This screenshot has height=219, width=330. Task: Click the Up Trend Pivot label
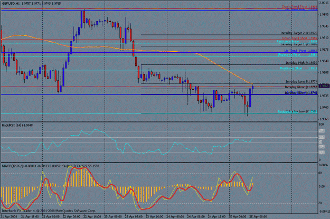tap(301, 51)
